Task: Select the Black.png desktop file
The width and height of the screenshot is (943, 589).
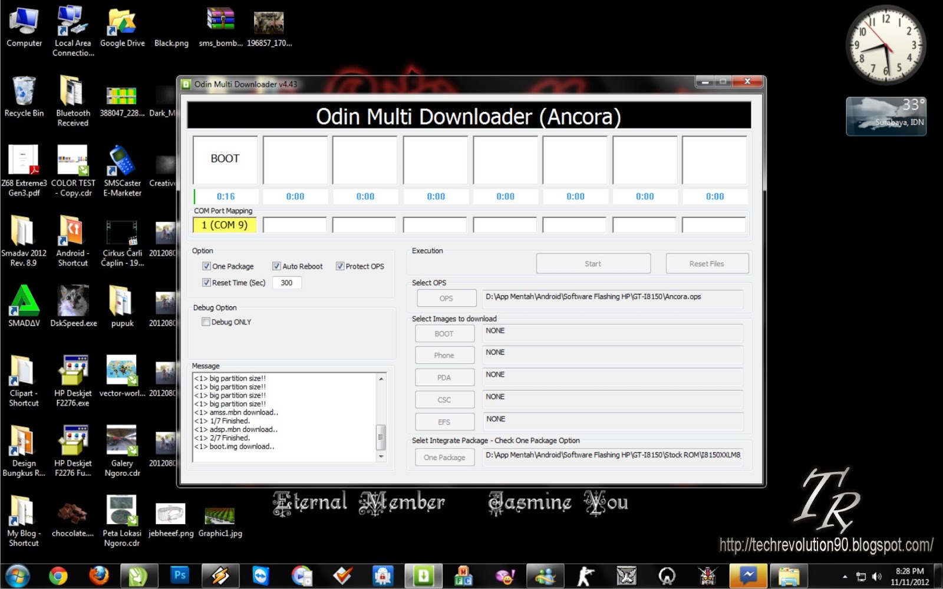Action: pos(172,42)
